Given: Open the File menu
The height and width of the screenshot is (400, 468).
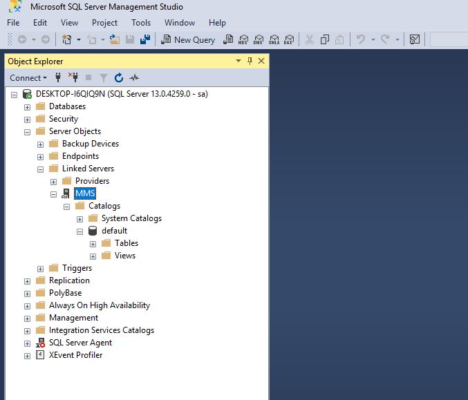Looking at the screenshot, I should coord(13,23).
